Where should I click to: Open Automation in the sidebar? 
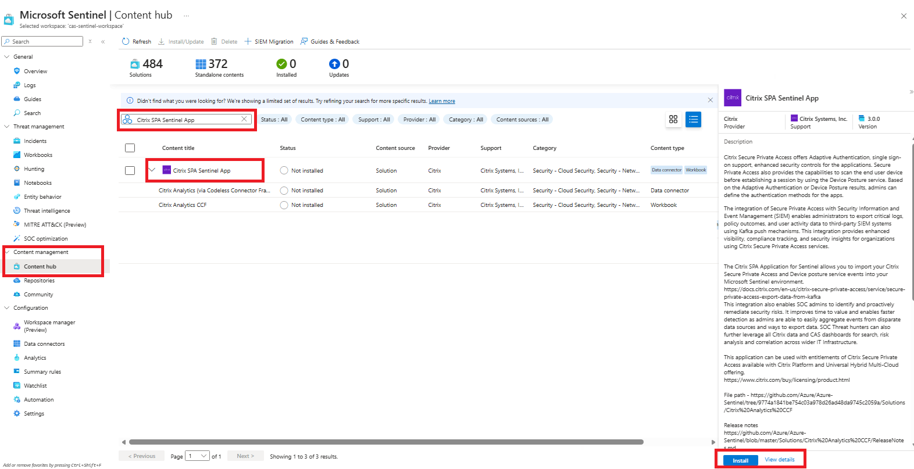38,400
